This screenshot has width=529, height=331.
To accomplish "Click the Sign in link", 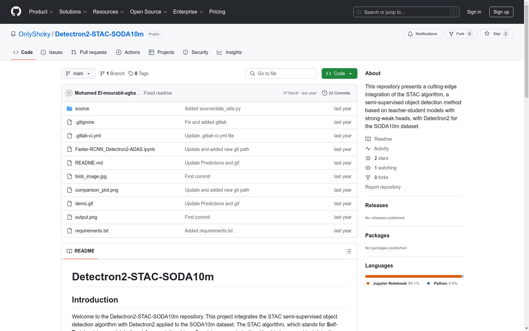I will pyautogui.click(x=474, y=12).
